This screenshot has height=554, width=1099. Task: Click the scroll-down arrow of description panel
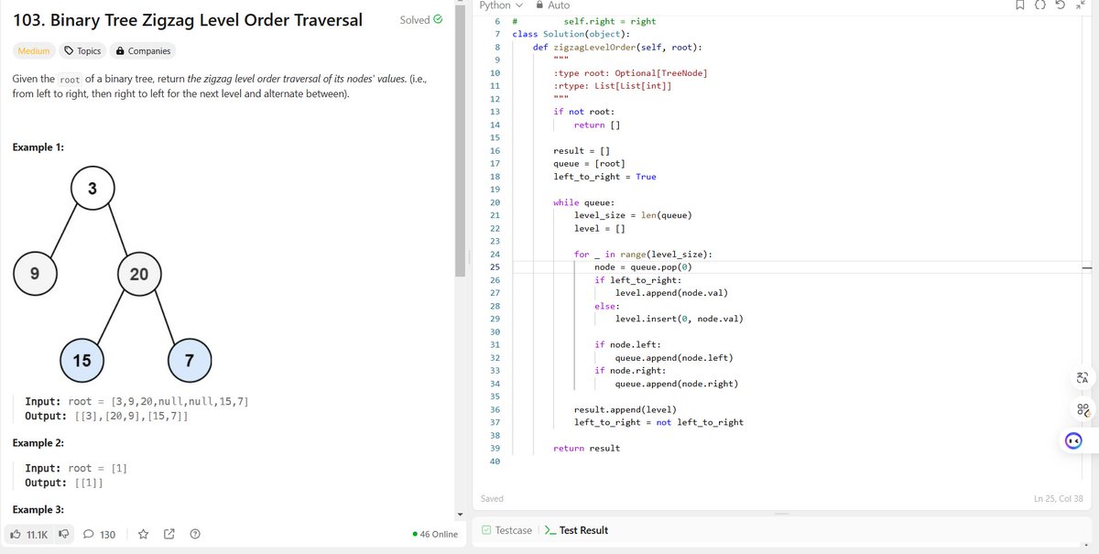(x=460, y=514)
